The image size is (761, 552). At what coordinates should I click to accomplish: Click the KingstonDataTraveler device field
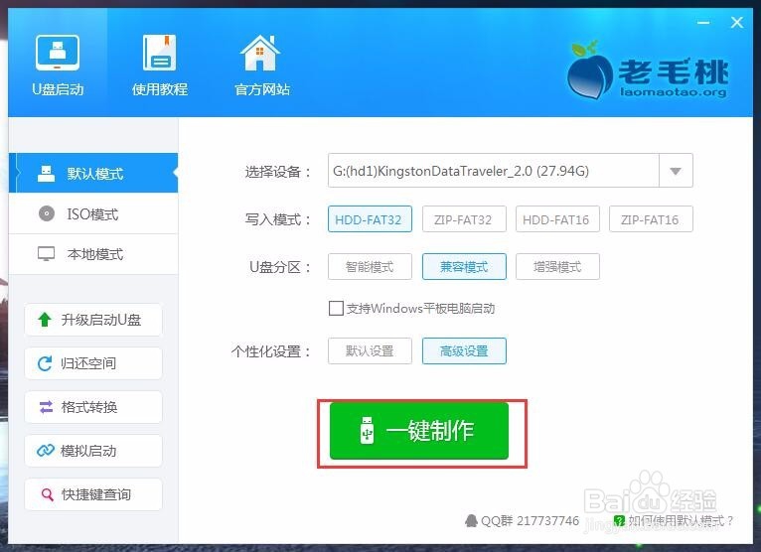point(493,171)
